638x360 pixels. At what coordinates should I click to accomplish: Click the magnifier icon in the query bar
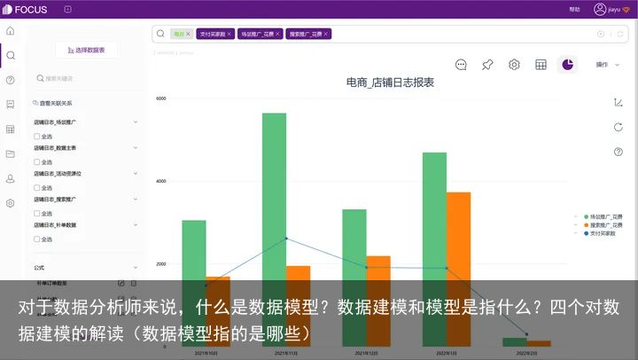160,34
